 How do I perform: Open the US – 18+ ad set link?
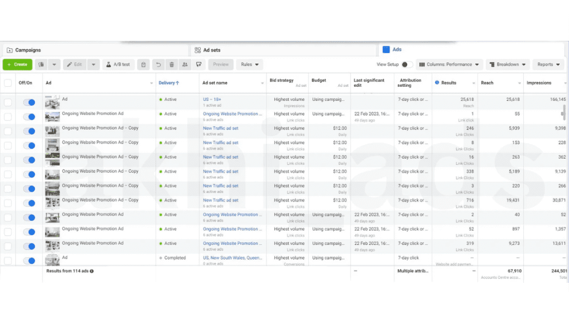click(x=212, y=99)
